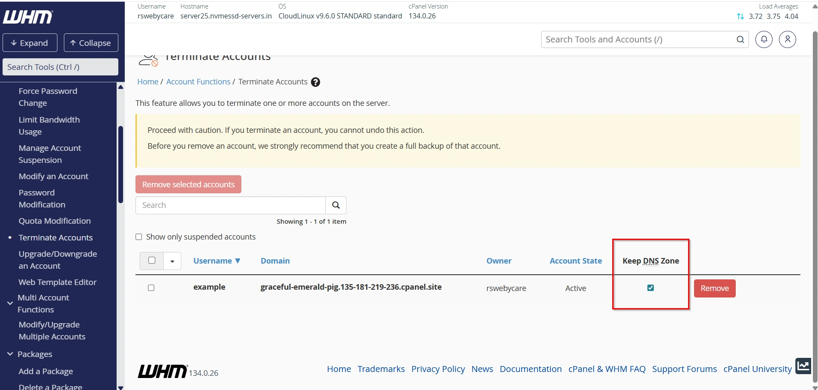Click the sidebar scrollbar thumb
The width and height of the screenshot is (818, 390).
[120, 164]
